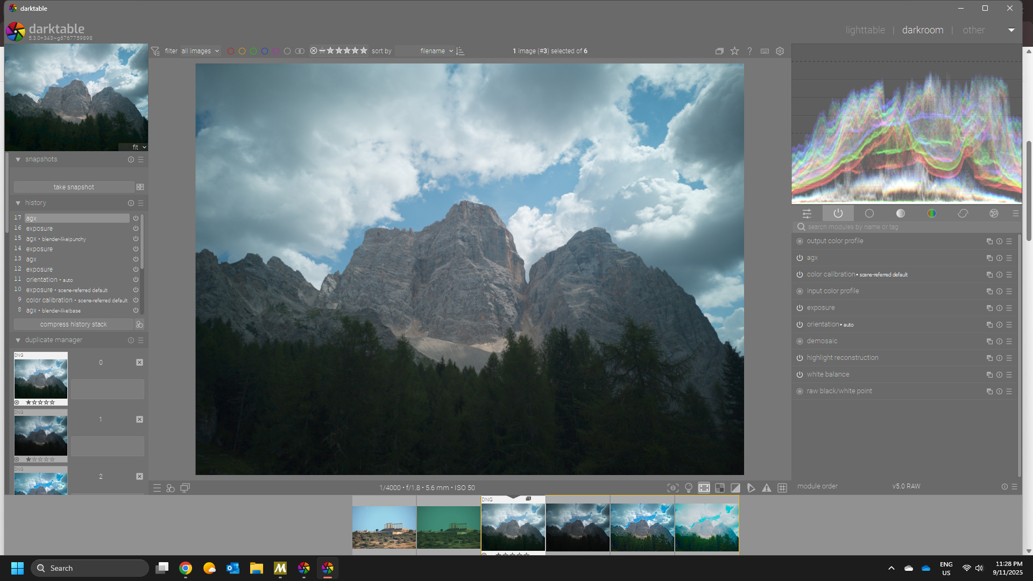Toggle the white balance module off
The height and width of the screenshot is (581, 1033).
(x=799, y=374)
